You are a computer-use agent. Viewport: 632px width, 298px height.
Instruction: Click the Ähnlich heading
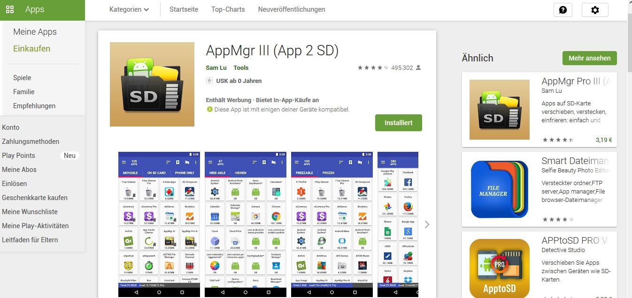point(478,58)
